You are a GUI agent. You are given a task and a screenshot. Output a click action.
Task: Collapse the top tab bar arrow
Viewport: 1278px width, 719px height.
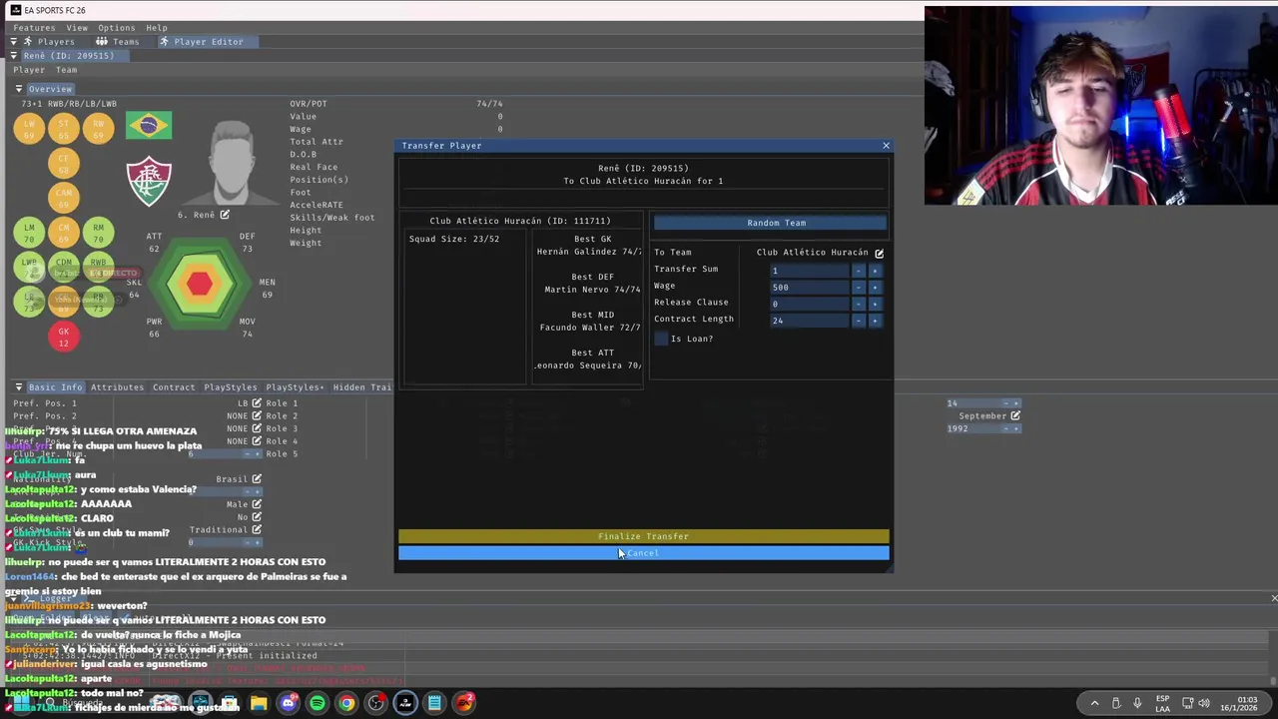pyautogui.click(x=14, y=42)
